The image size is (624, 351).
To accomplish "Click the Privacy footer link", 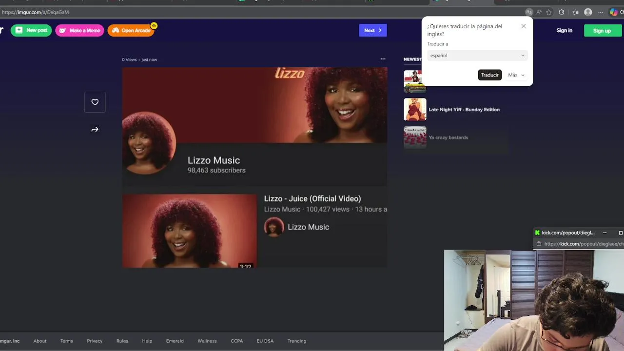I will (95, 341).
